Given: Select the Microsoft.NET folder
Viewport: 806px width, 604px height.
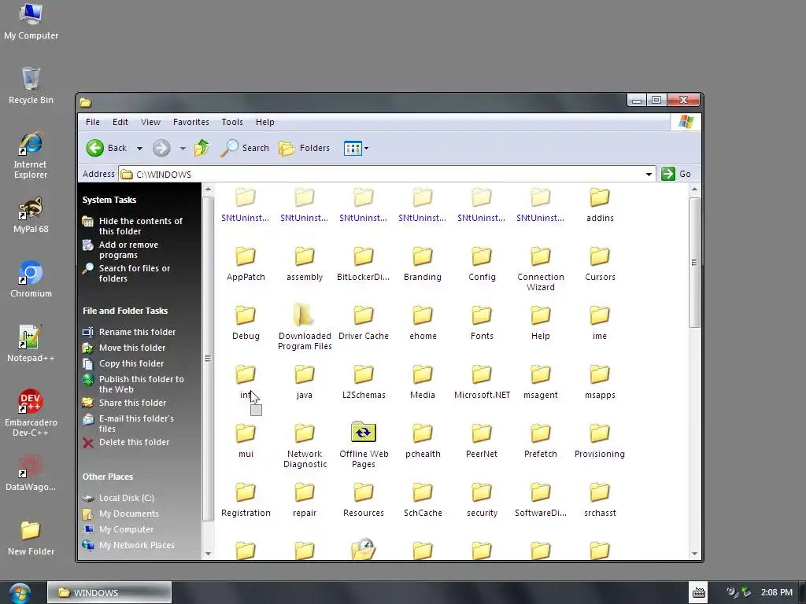Looking at the screenshot, I should pyautogui.click(x=482, y=382).
